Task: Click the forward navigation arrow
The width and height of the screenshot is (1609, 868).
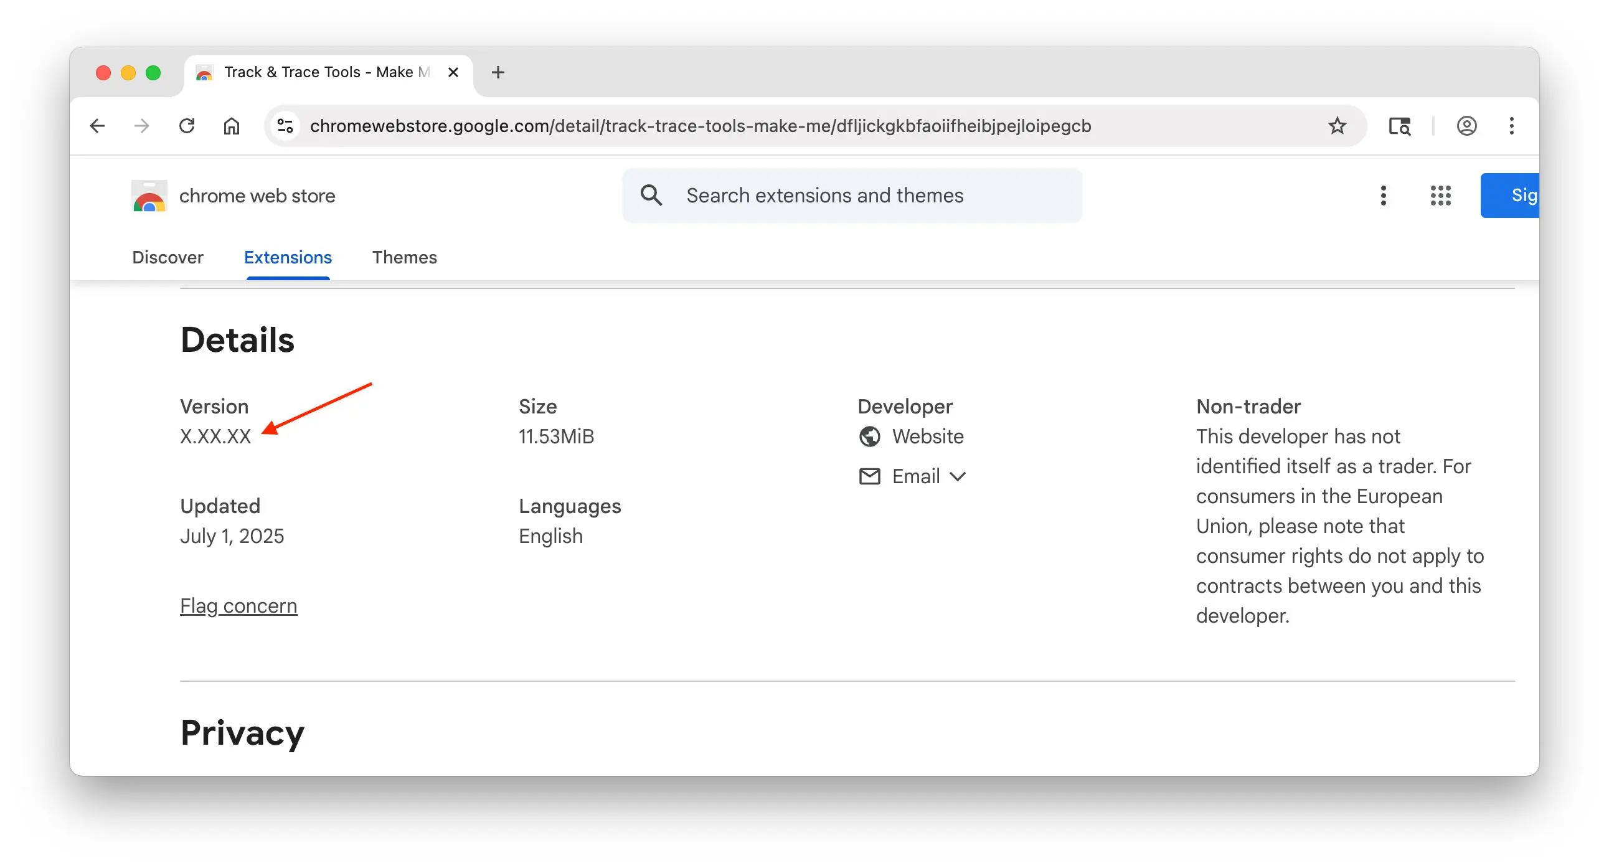Action: pyautogui.click(x=142, y=126)
